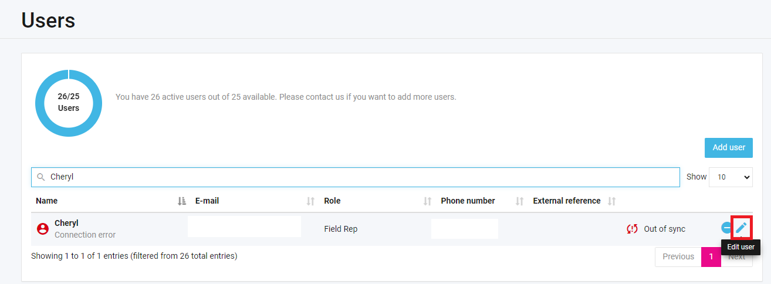Click the blue minus deactivate icon for Cheryl
Viewport: 771px width, 284px height.
(726, 228)
